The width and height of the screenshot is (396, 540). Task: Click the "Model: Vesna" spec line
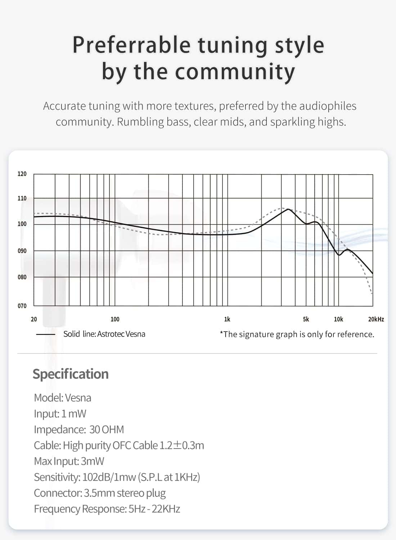click(x=63, y=398)
